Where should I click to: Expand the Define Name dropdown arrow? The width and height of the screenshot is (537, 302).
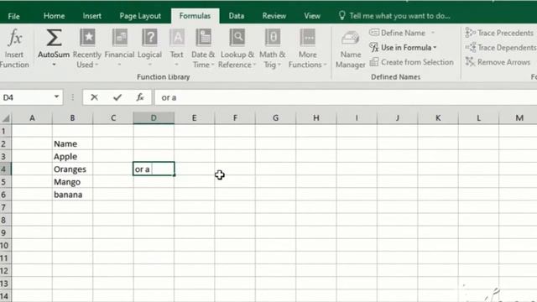click(433, 33)
